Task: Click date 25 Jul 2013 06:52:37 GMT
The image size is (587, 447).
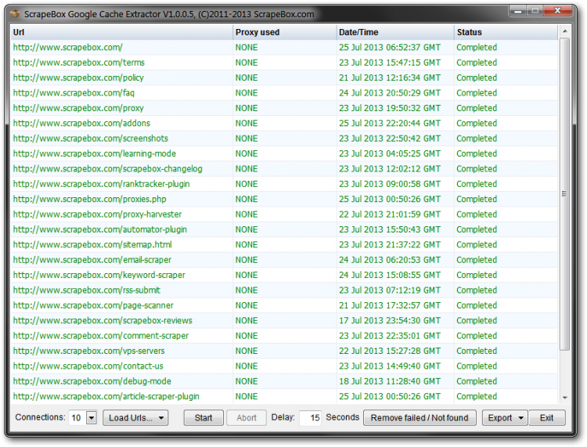Action: pyautogui.click(x=390, y=48)
